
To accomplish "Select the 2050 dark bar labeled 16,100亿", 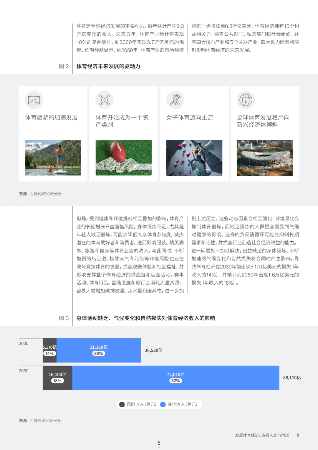I will pyautogui.click(x=58, y=378).
